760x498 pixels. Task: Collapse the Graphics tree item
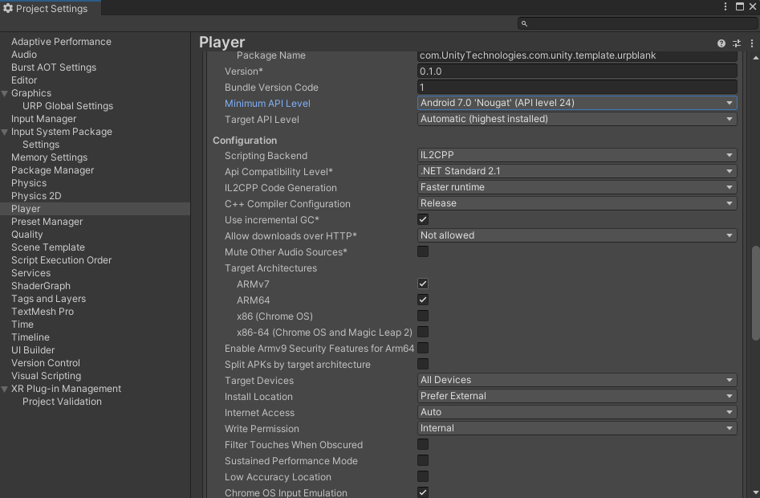coord(5,93)
